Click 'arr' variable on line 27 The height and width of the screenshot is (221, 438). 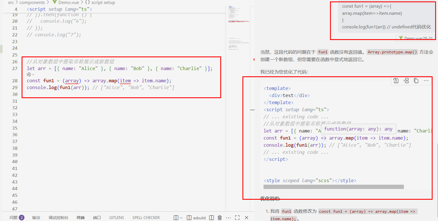pos(42,68)
